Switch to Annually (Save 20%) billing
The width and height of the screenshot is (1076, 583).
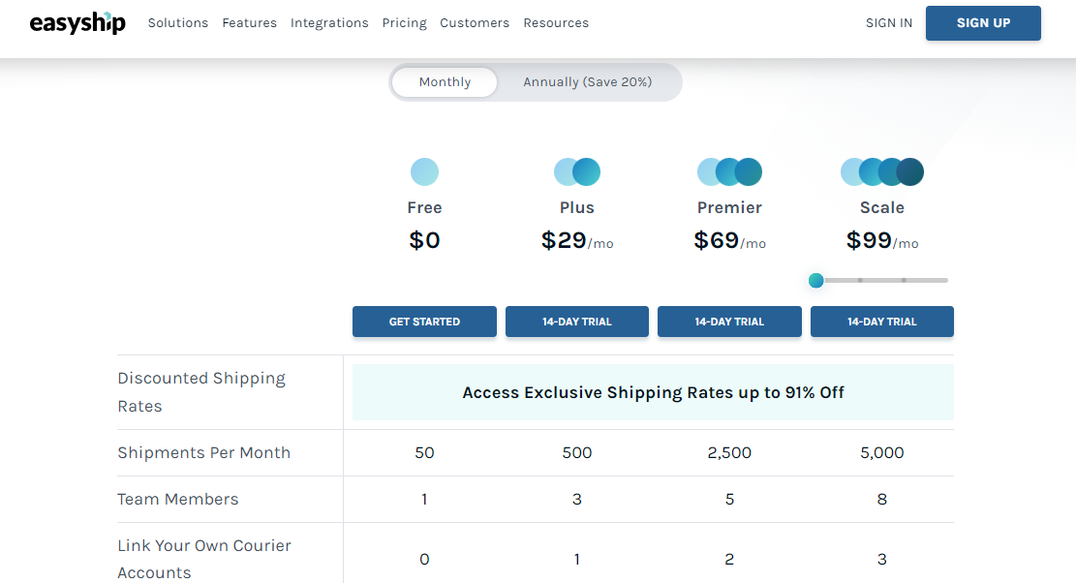click(588, 82)
